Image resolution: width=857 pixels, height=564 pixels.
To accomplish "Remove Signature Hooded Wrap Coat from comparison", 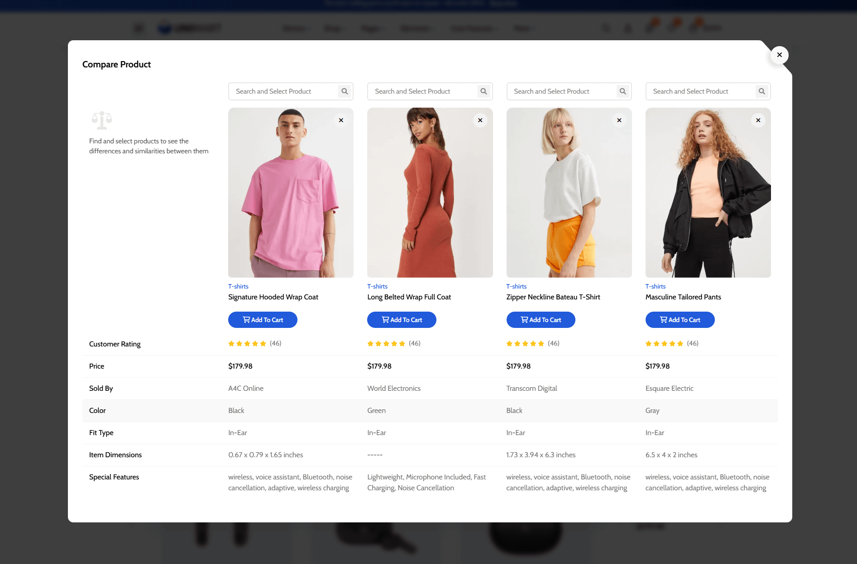I will [341, 120].
